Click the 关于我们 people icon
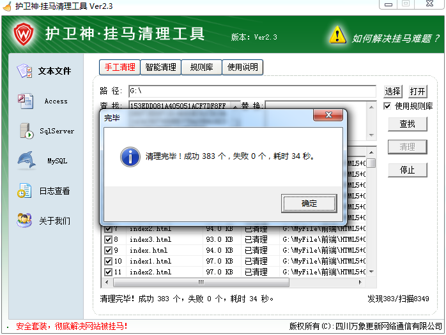The image size is (446, 335). (x=25, y=221)
